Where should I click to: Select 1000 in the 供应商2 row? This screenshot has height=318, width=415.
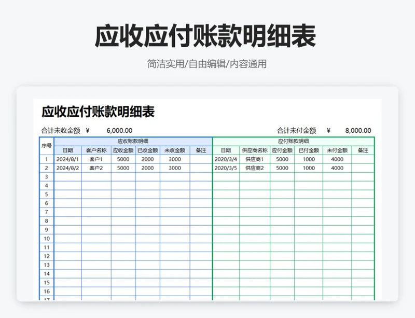[309, 168]
